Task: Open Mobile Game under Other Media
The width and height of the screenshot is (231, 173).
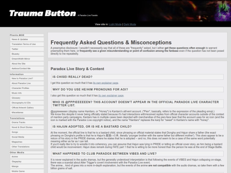Action: [x=27, y=171]
